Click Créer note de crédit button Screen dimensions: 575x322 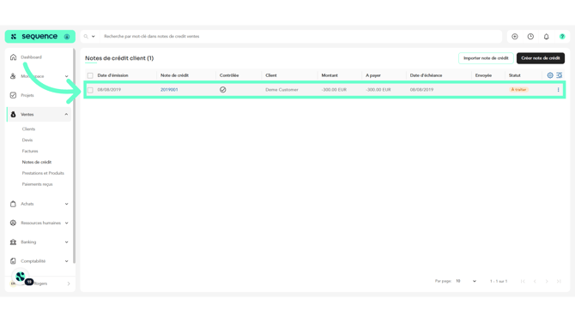point(541,58)
